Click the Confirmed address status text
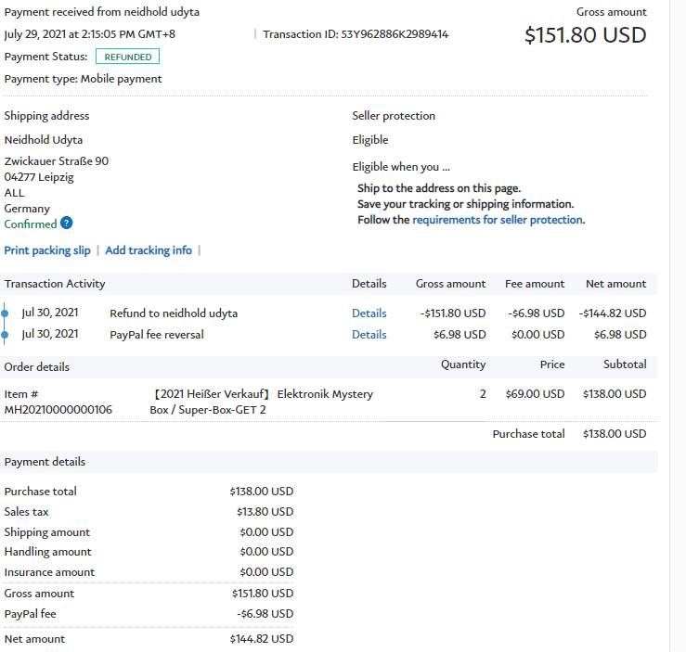 (x=31, y=224)
